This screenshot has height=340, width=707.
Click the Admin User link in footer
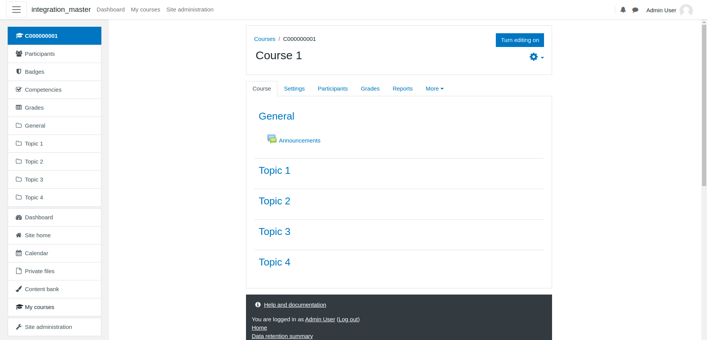tap(320, 319)
